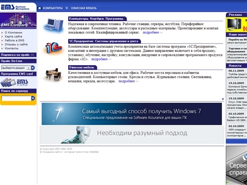Open the Необходим разумный подход banner
Viewport: 247px width, 185px height.
(x=132, y=135)
